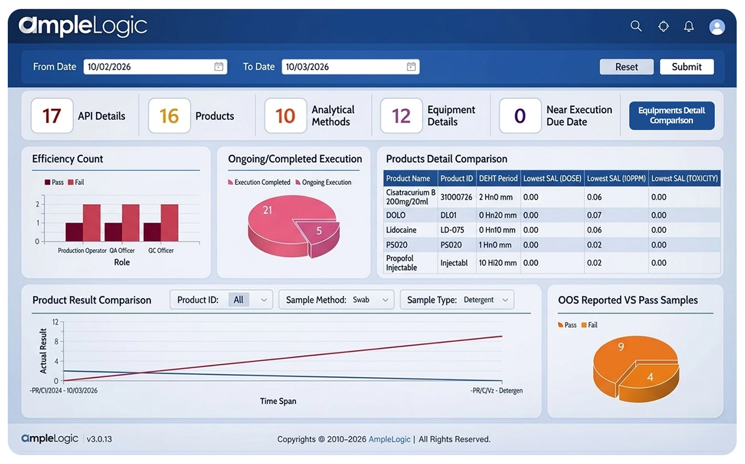Click the Submit button
The height and width of the screenshot is (464, 745).
click(687, 67)
